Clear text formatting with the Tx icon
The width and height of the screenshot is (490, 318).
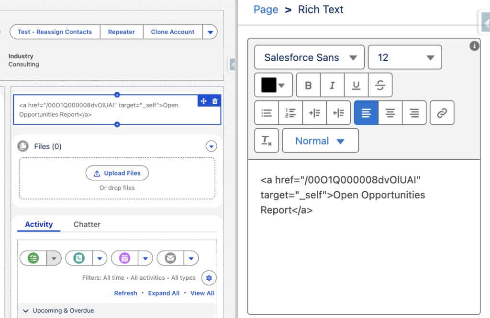(x=267, y=140)
